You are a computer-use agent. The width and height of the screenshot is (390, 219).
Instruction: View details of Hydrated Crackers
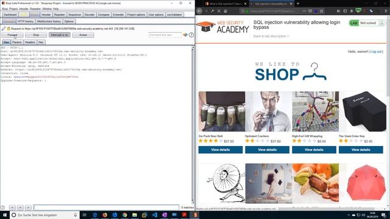pyautogui.click(x=267, y=150)
